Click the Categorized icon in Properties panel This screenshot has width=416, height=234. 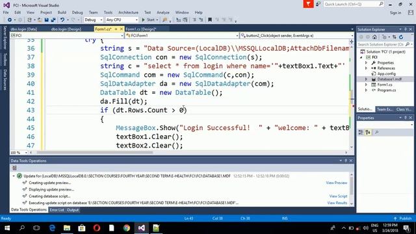(x=361, y=132)
